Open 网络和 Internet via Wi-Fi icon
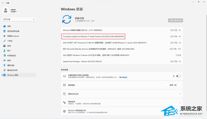 [4, 36]
